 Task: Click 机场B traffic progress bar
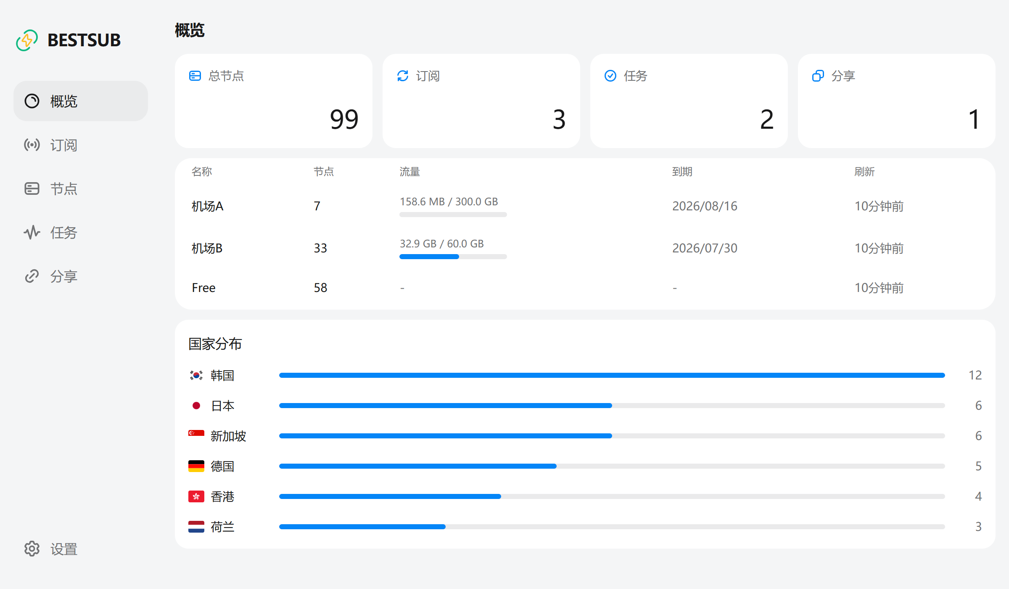point(453,257)
